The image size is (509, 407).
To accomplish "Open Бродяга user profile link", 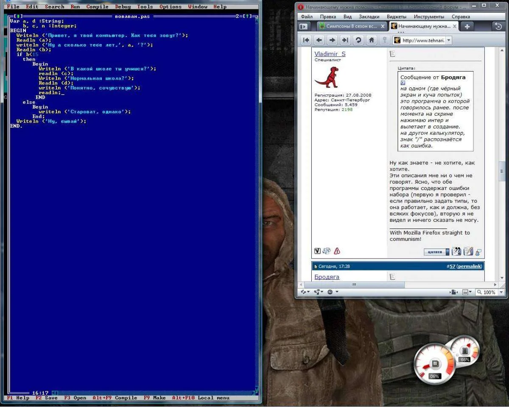I will [327, 277].
